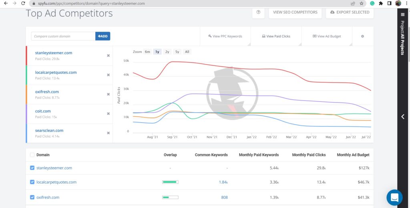The height and width of the screenshot is (208, 410).
Task: Focus the Compare custom domain field
Action: pos(63,36)
